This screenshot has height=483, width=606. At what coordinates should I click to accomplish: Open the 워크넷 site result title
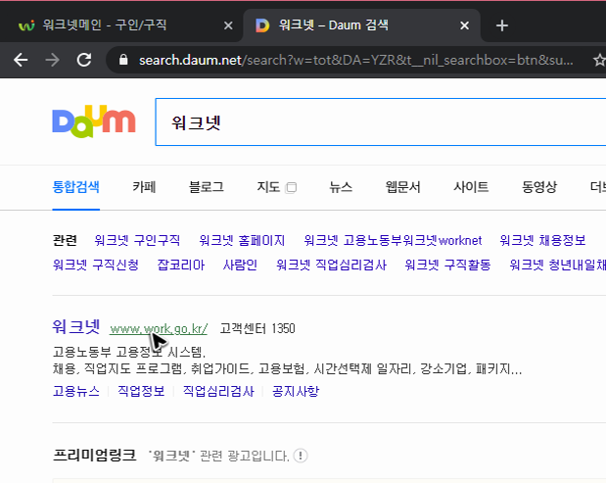pyautogui.click(x=76, y=327)
